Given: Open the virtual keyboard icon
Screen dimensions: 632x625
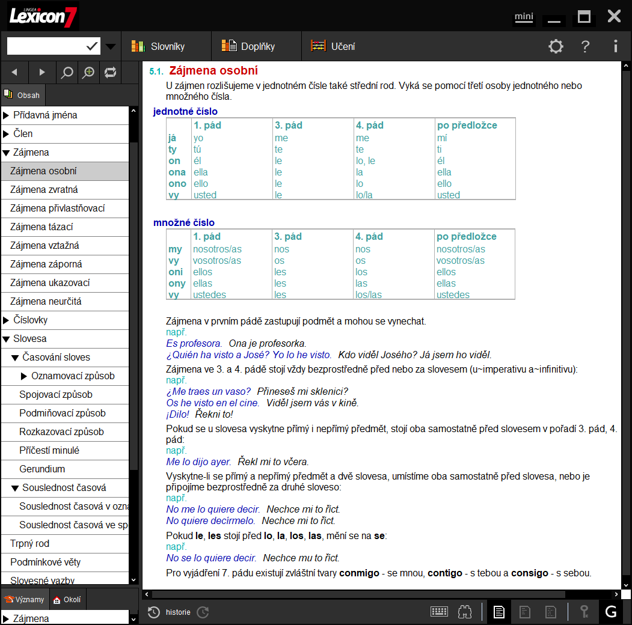Looking at the screenshot, I should coord(439,612).
